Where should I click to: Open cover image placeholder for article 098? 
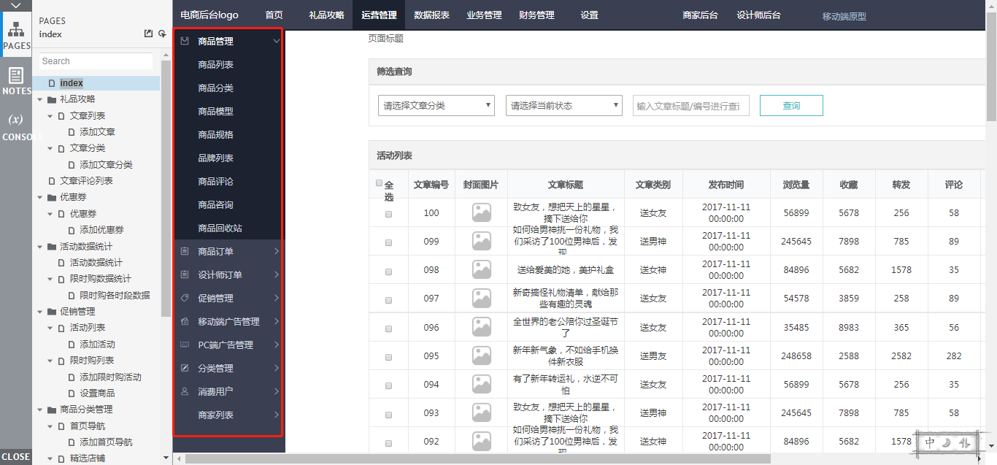pyautogui.click(x=482, y=269)
